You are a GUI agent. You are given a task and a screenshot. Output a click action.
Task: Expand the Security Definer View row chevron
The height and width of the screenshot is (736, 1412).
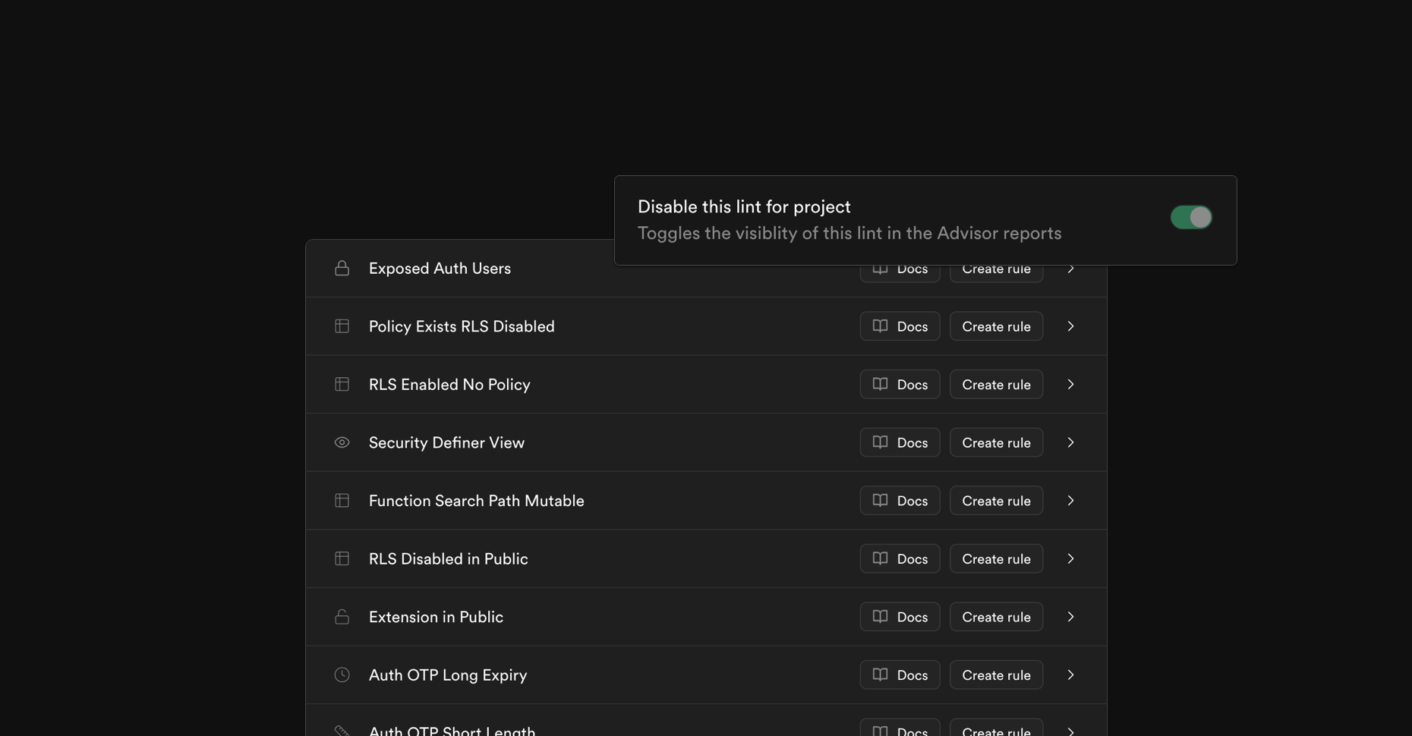pos(1070,442)
